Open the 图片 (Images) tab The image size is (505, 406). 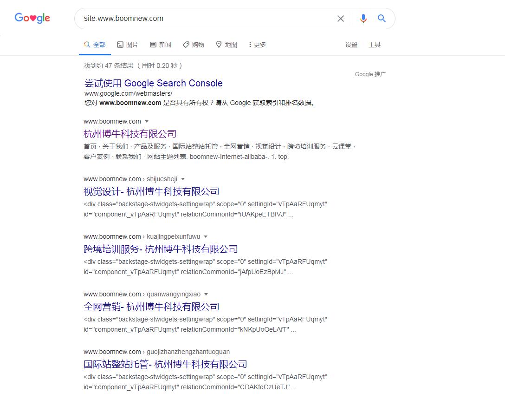(x=128, y=45)
